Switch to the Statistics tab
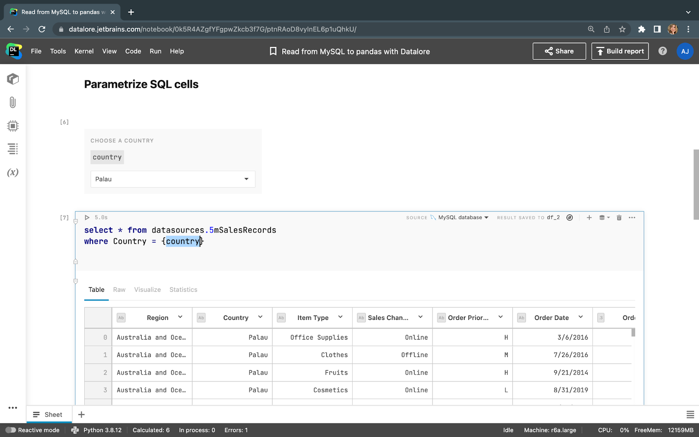The height and width of the screenshot is (437, 699). coord(183,290)
